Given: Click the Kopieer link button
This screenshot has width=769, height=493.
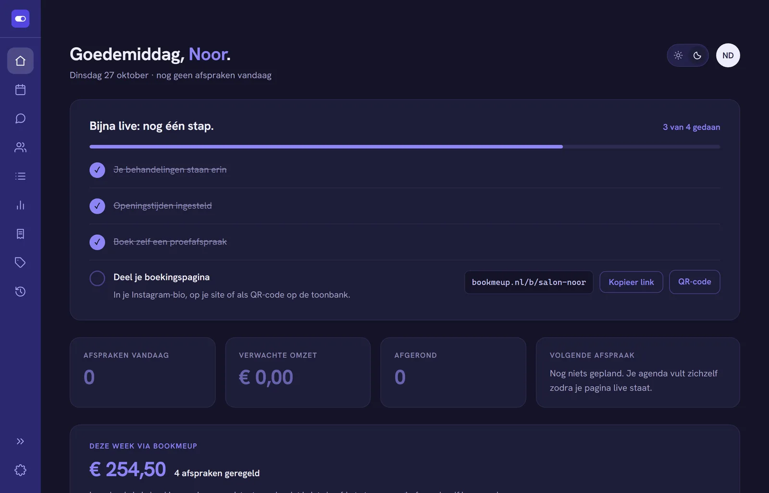Looking at the screenshot, I should click(631, 282).
